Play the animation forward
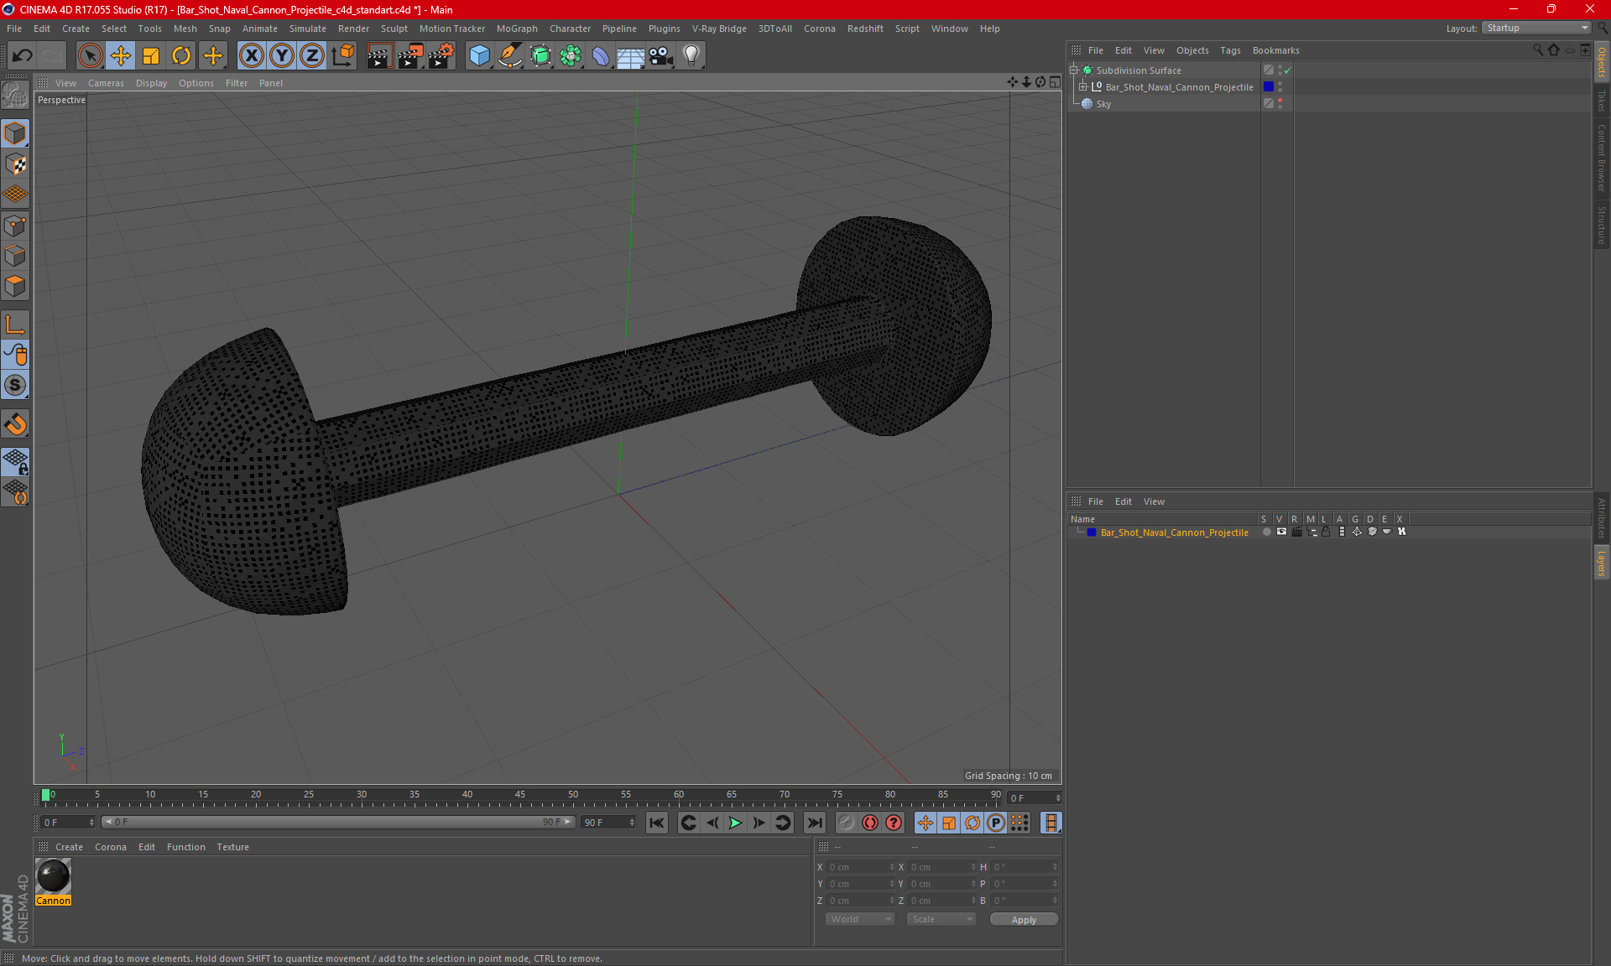The width and height of the screenshot is (1611, 966). tap(735, 823)
